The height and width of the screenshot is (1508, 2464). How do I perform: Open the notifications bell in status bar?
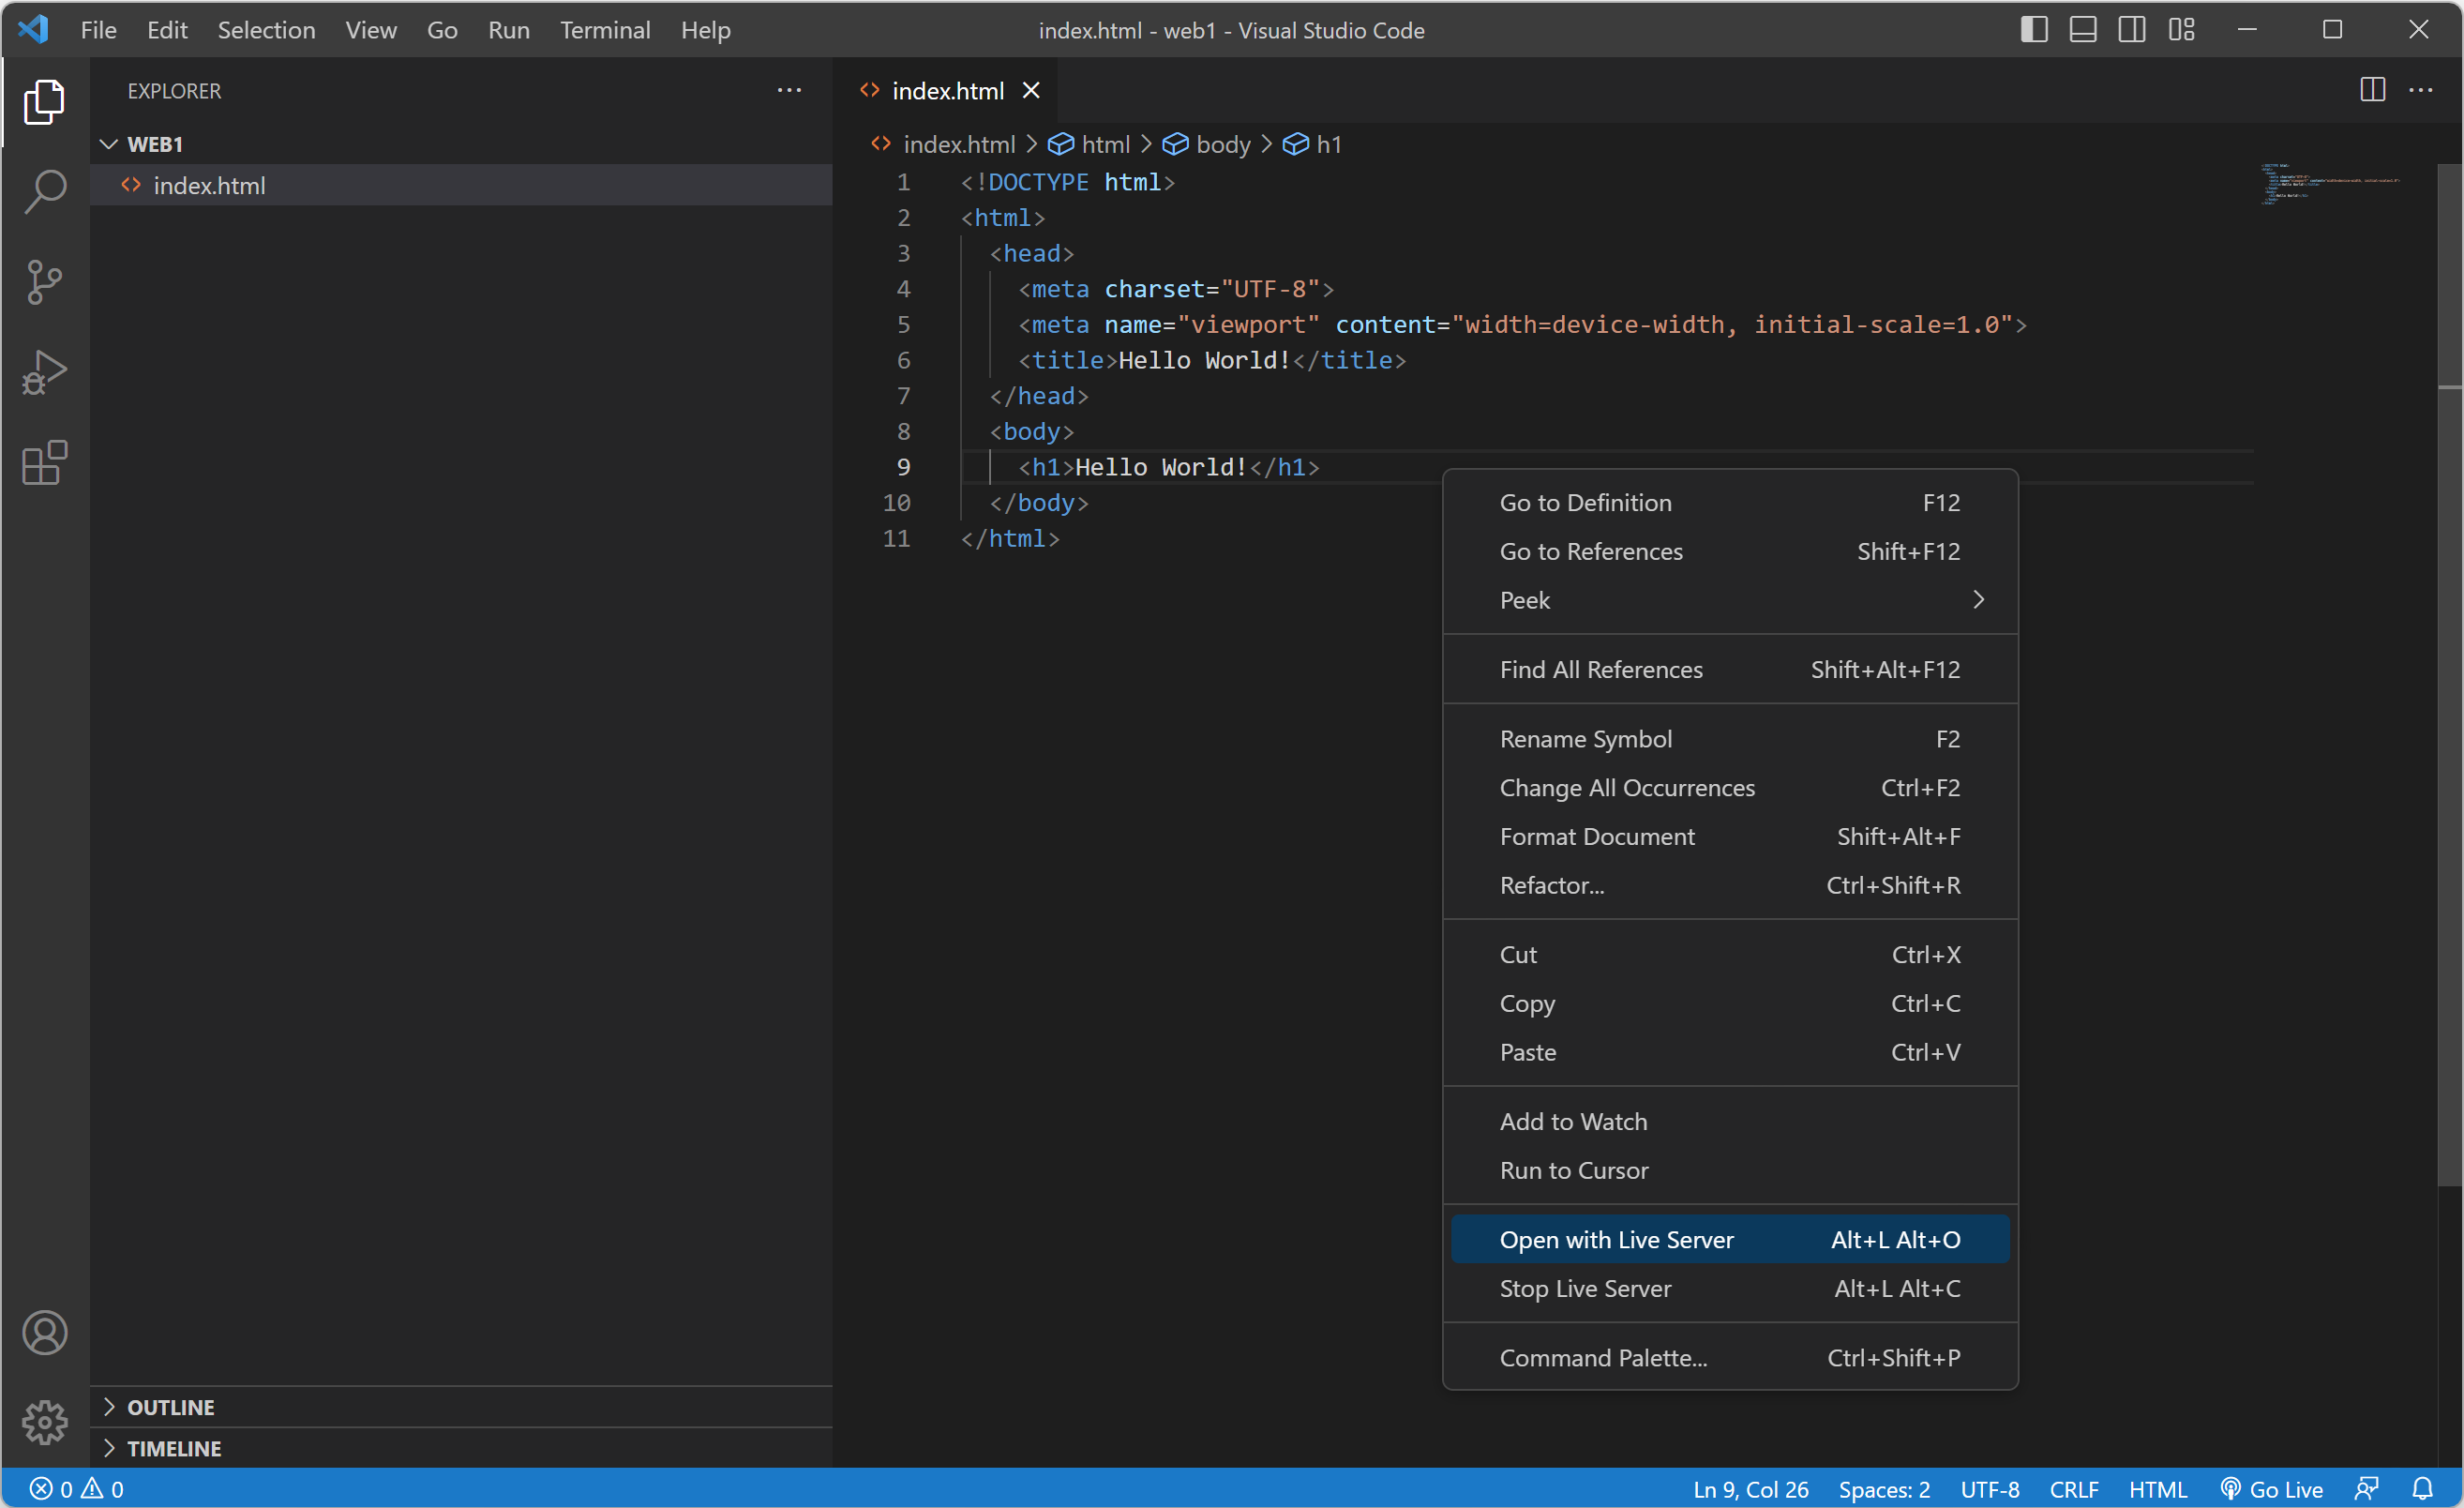click(2422, 1488)
